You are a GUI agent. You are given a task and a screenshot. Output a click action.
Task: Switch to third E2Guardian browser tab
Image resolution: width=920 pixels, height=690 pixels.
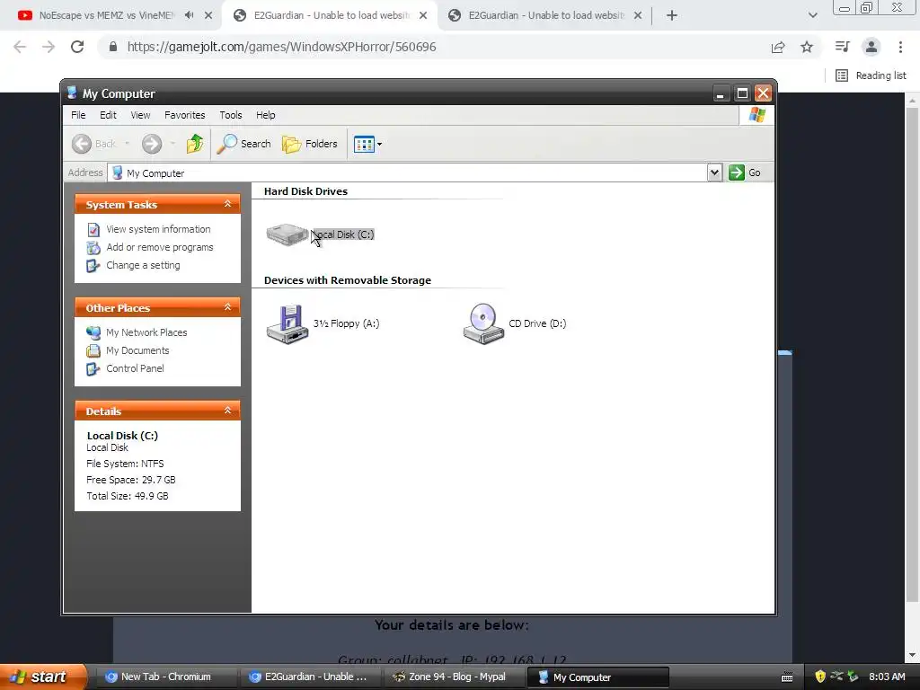click(x=545, y=15)
